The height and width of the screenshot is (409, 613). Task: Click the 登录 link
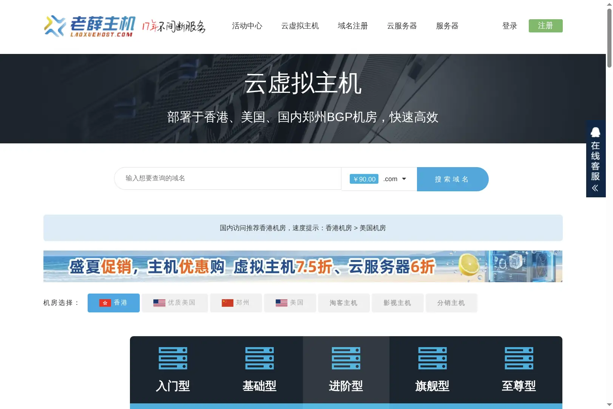click(510, 26)
